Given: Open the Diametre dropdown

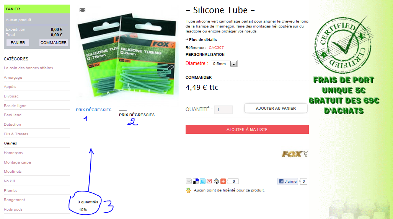Looking at the screenshot, I should pyautogui.click(x=224, y=63).
